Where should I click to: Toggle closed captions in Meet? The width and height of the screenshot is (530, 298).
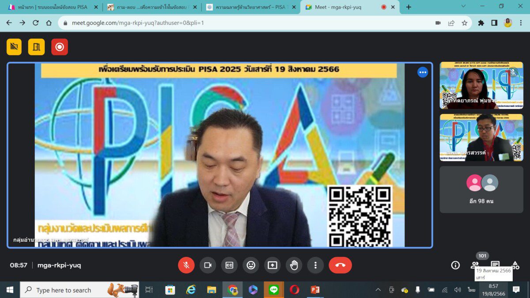click(229, 265)
